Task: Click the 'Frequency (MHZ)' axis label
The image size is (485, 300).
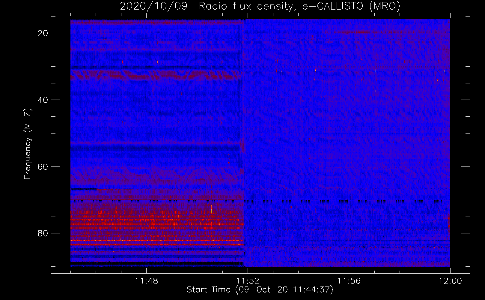Action: (28, 144)
